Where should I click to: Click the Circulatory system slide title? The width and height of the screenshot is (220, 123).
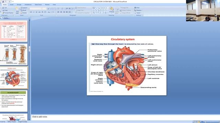pos(123,39)
